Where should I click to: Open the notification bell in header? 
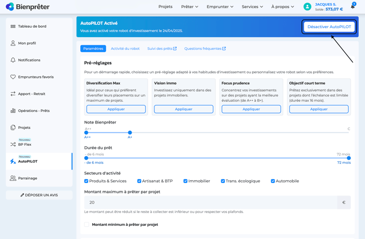(x=353, y=6)
